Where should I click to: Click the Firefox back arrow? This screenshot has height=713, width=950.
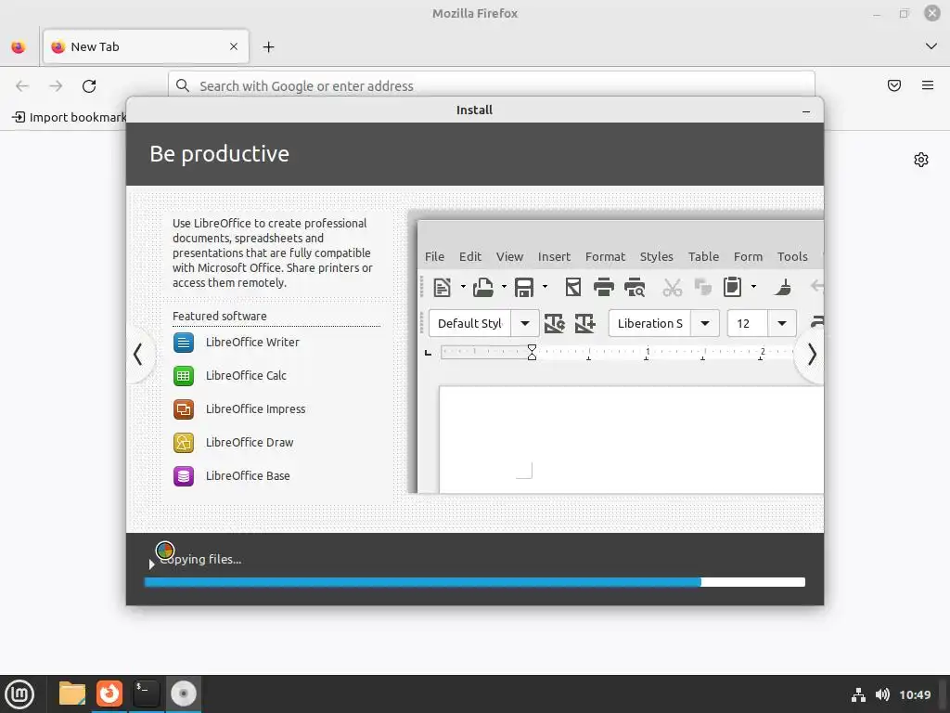[22, 86]
